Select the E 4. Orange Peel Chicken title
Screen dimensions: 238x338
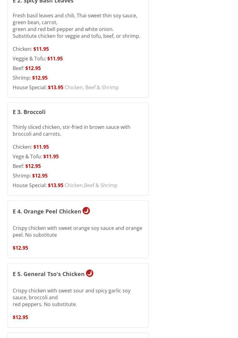[x=47, y=211]
